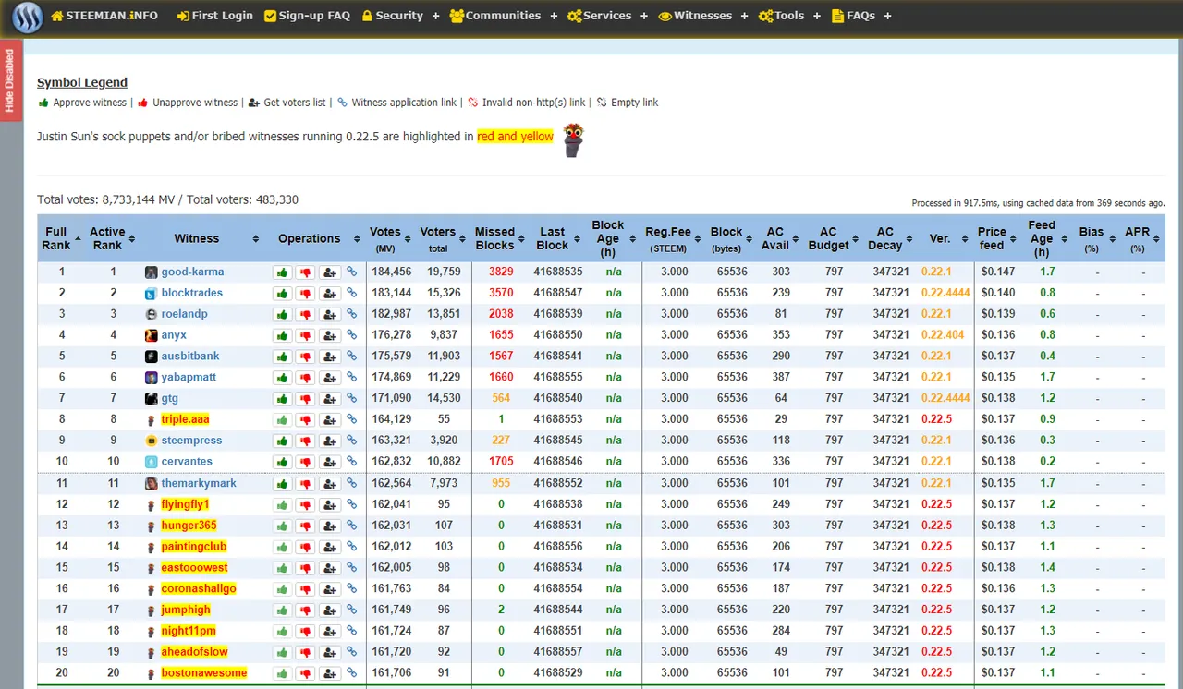Approve witness coronashallgo thumbs-up icon
Viewport: 1183px width, 689px height.
281,589
